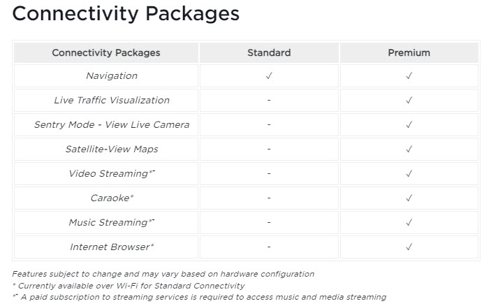Select Sentry Mode - View Live Camera
This screenshot has width=491, height=306.
point(112,124)
